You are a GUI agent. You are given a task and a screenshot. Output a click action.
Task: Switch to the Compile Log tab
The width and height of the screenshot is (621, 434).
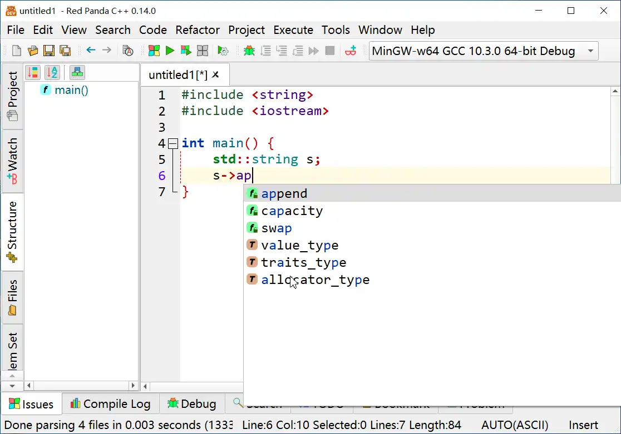coord(110,403)
